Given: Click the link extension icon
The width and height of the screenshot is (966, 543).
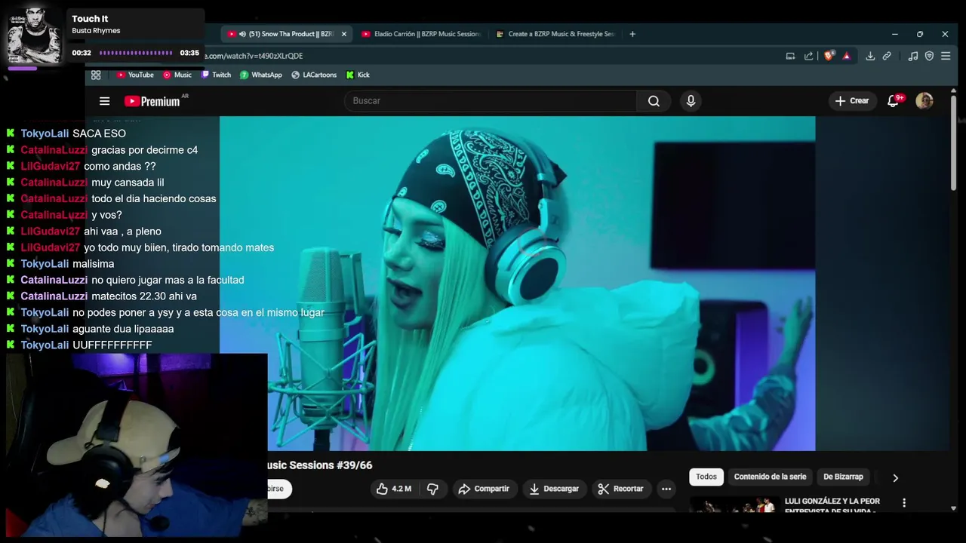Looking at the screenshot, I should click(x=888, y=56).
